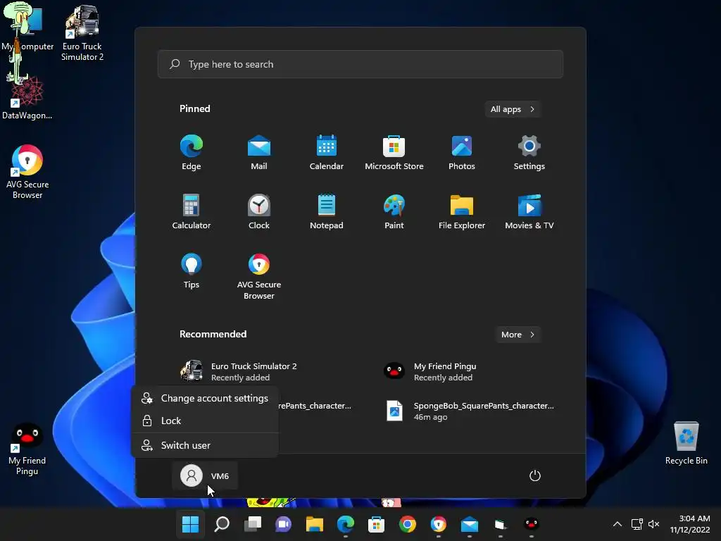721x541 pixels.
Task: Click the Pingu icon on the taskbar
Action: [x=531, y=524]
